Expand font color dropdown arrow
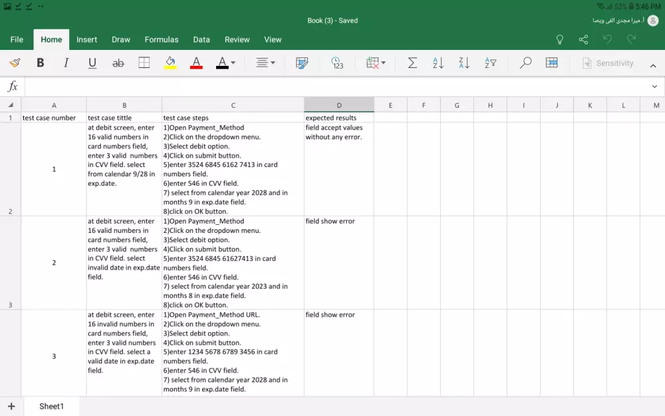The image size is (665, 416). click(233, 63)
